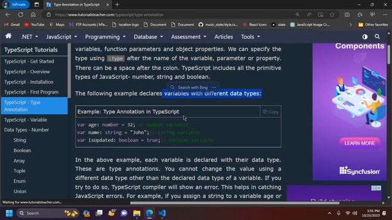
Task: Open Visual Studio Code from taskbar
Action: 162,213
